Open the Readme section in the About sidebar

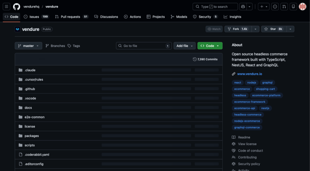[x=244, y=137]
